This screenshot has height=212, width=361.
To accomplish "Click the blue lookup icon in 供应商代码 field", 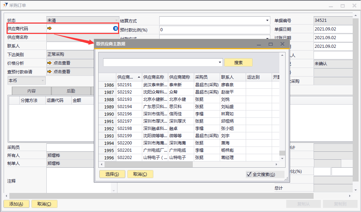I will (x=116, y=28).
